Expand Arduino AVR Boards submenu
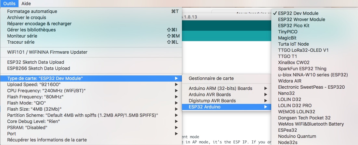This screenshot has width=358, height=145. [x=226, y=95]
